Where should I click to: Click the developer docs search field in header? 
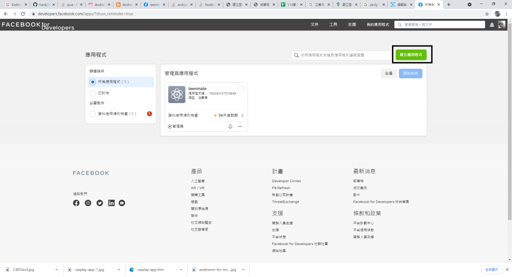pos(439,24)
